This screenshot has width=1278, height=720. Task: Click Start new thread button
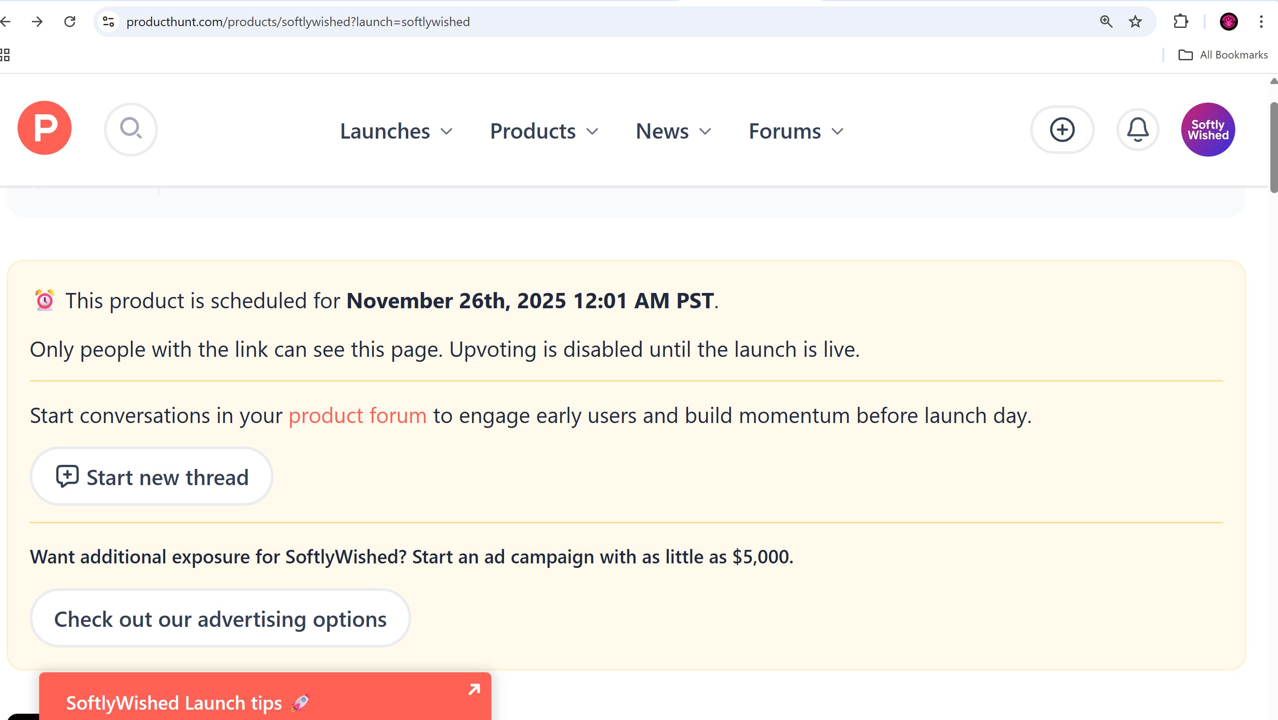point(151,477)
